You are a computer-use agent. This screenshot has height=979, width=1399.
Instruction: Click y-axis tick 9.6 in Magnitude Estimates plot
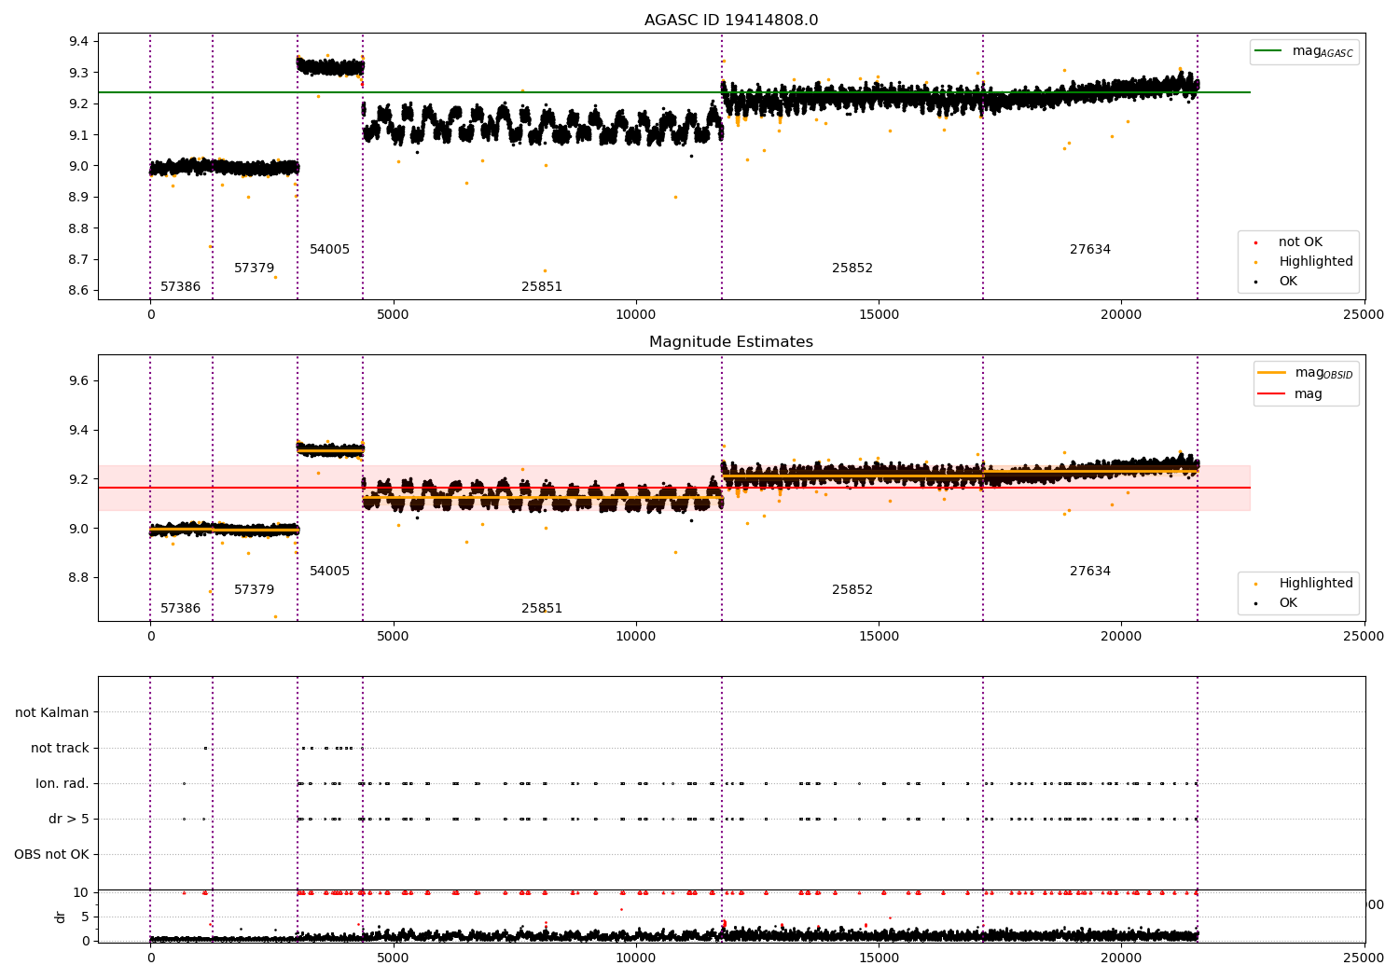click(x=80, y=381)
